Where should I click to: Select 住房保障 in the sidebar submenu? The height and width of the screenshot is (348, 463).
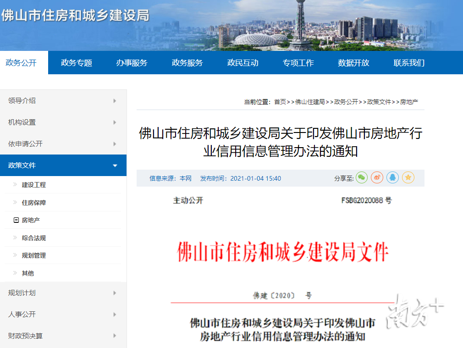pyautogui.click(x=34, y=203)
